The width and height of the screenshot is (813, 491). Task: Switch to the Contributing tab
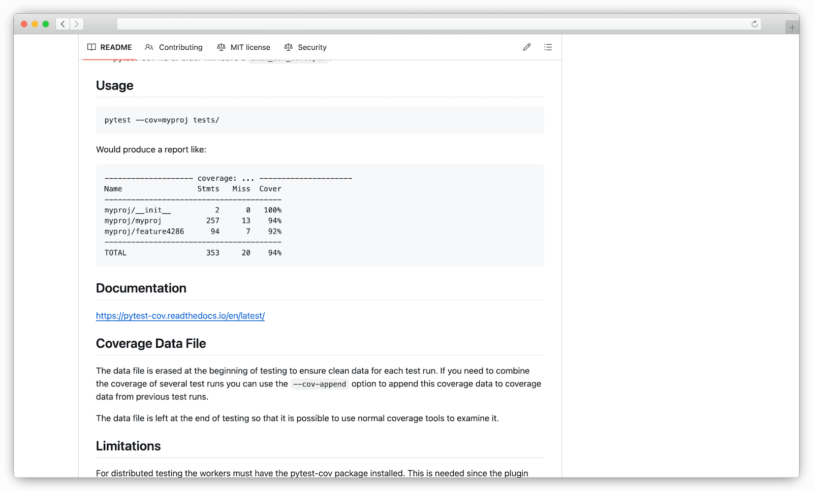pyautogui.click(x=180, y=47)
